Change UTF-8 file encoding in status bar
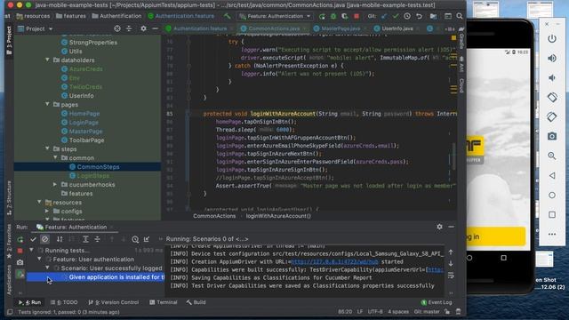This screenshot has height=320, width=569. (375, 312)
